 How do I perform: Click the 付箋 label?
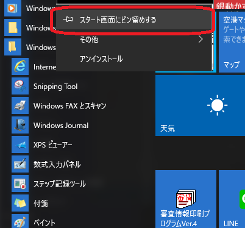41,204
